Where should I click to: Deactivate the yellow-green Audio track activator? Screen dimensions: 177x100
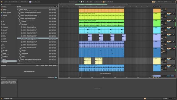169,13
